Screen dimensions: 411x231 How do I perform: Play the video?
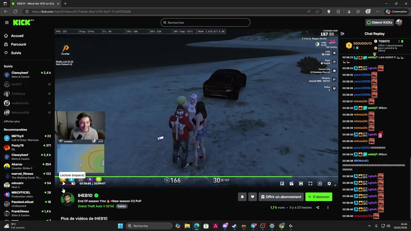pos(64,184)
